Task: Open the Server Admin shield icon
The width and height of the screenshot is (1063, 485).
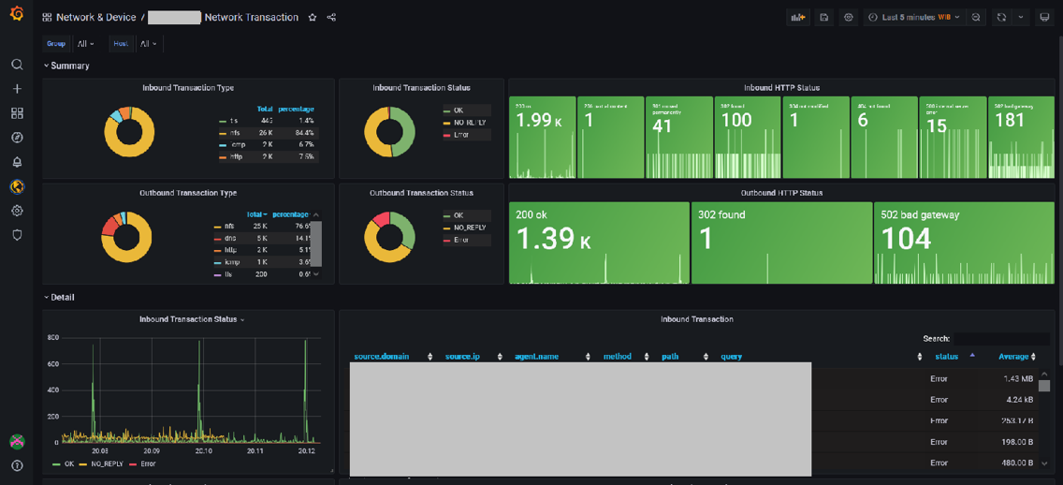Action: pyautogui.click(x=17, y=235)
